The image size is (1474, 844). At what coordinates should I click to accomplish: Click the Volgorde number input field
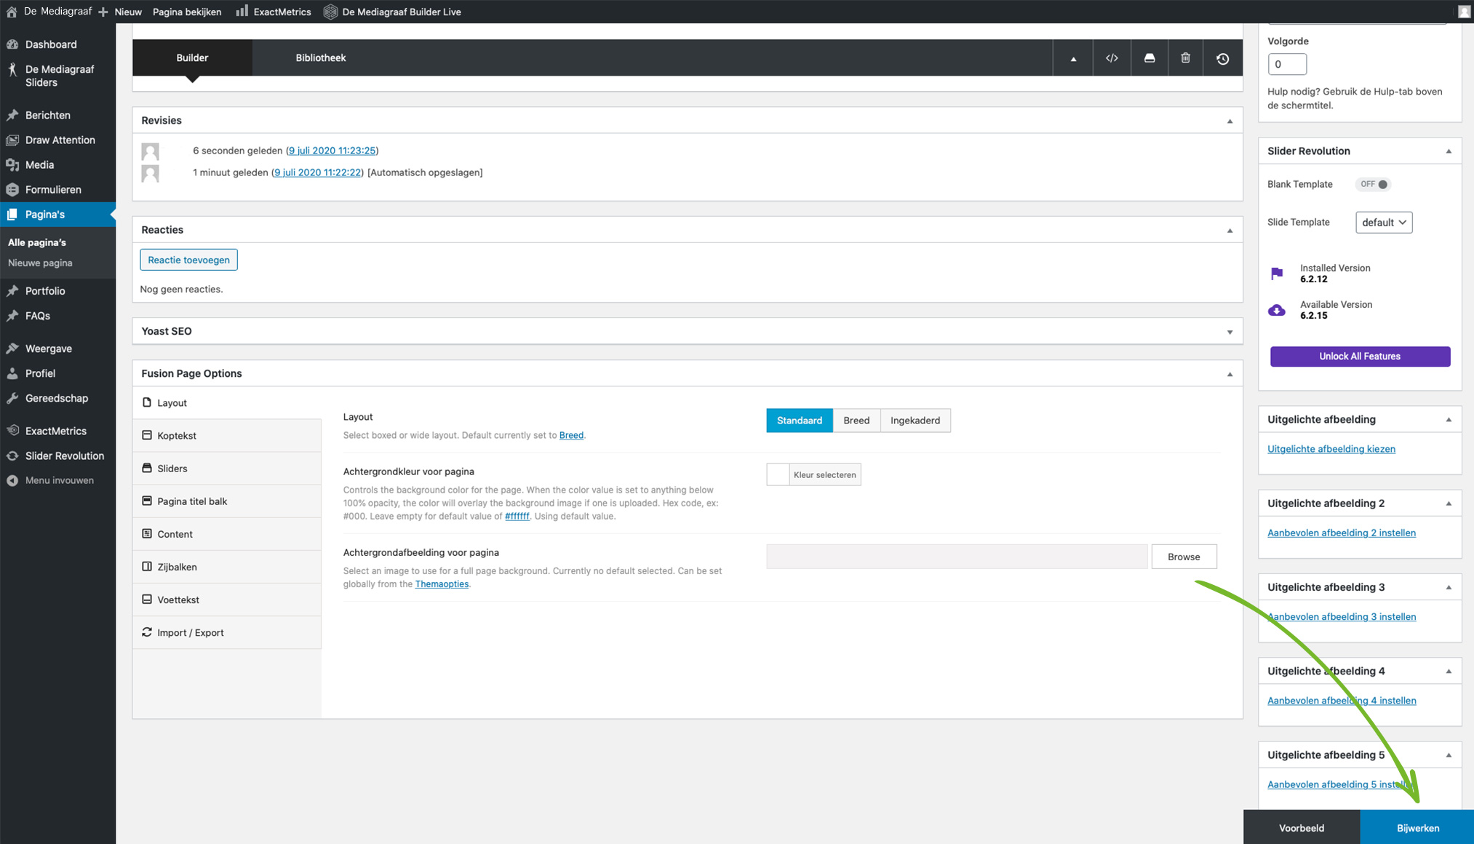(x=1286, y=64)
